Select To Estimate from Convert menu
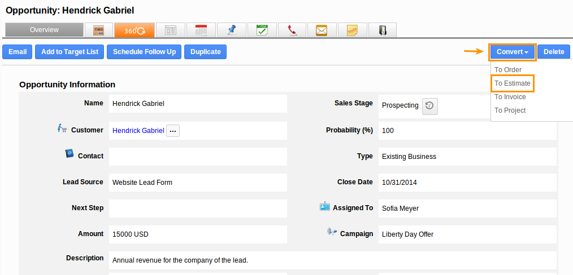The width and height of the screenshot is (573, 275). pyautogui.click(x=512, y=83)
